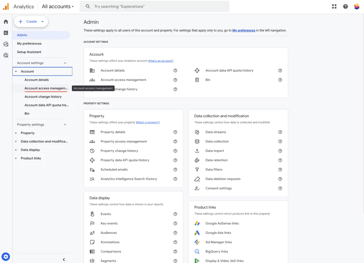Collapse sidebar using the bottom chevron
364x263 pixels.
(x=64, y=259)
